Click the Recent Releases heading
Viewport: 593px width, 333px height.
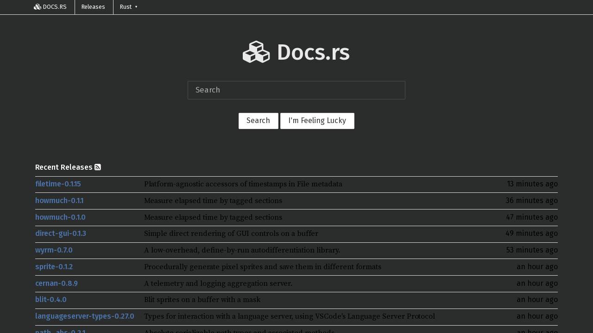[64, 167]
